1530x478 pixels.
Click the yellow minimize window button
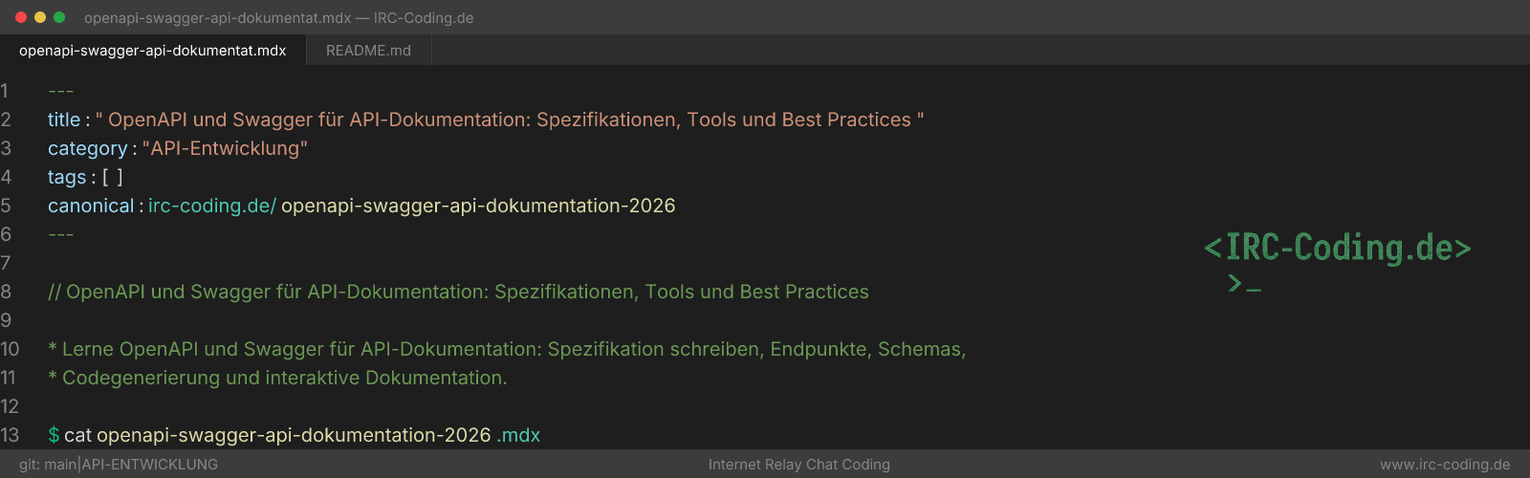pyautogui.click(x=40, y=17)
